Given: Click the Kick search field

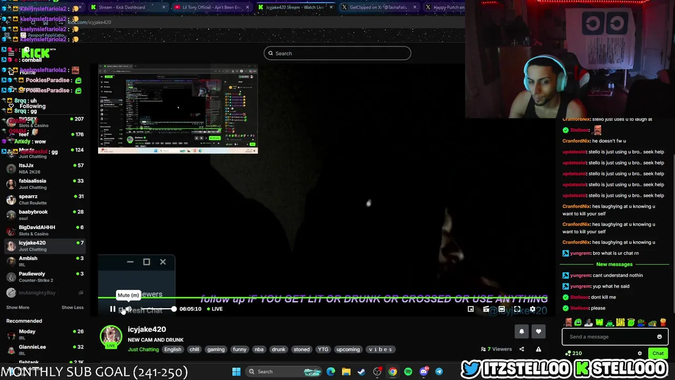Looking at the screenshot, I should point(337,53).
